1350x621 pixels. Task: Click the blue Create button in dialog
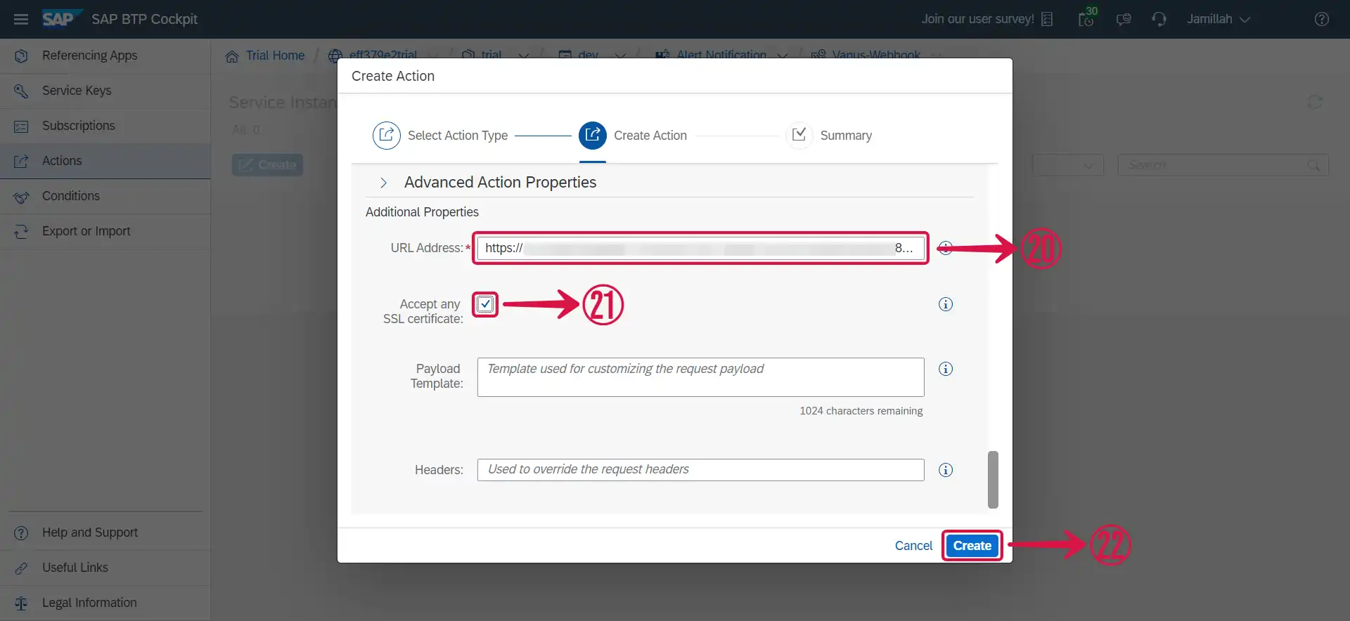(972, 546)
